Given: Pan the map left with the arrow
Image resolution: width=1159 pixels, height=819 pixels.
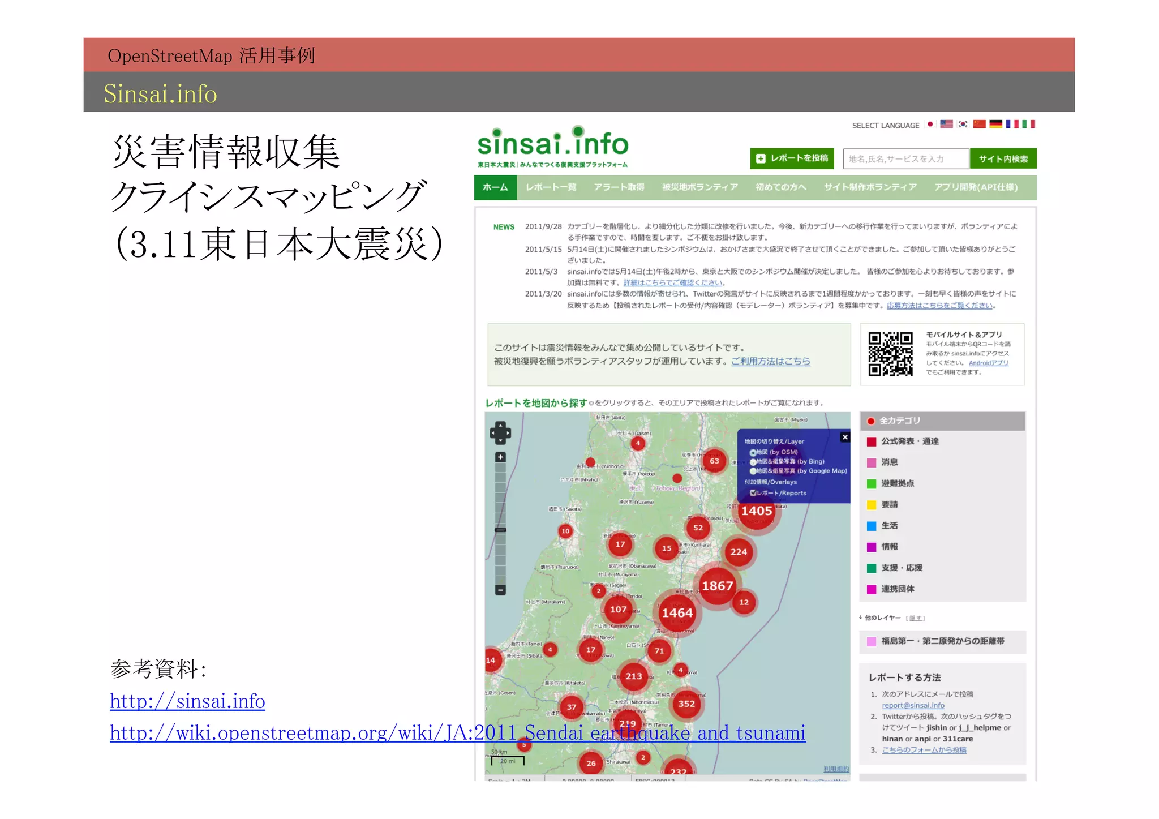Looking at the screenshot, I should tap(493, 433).
